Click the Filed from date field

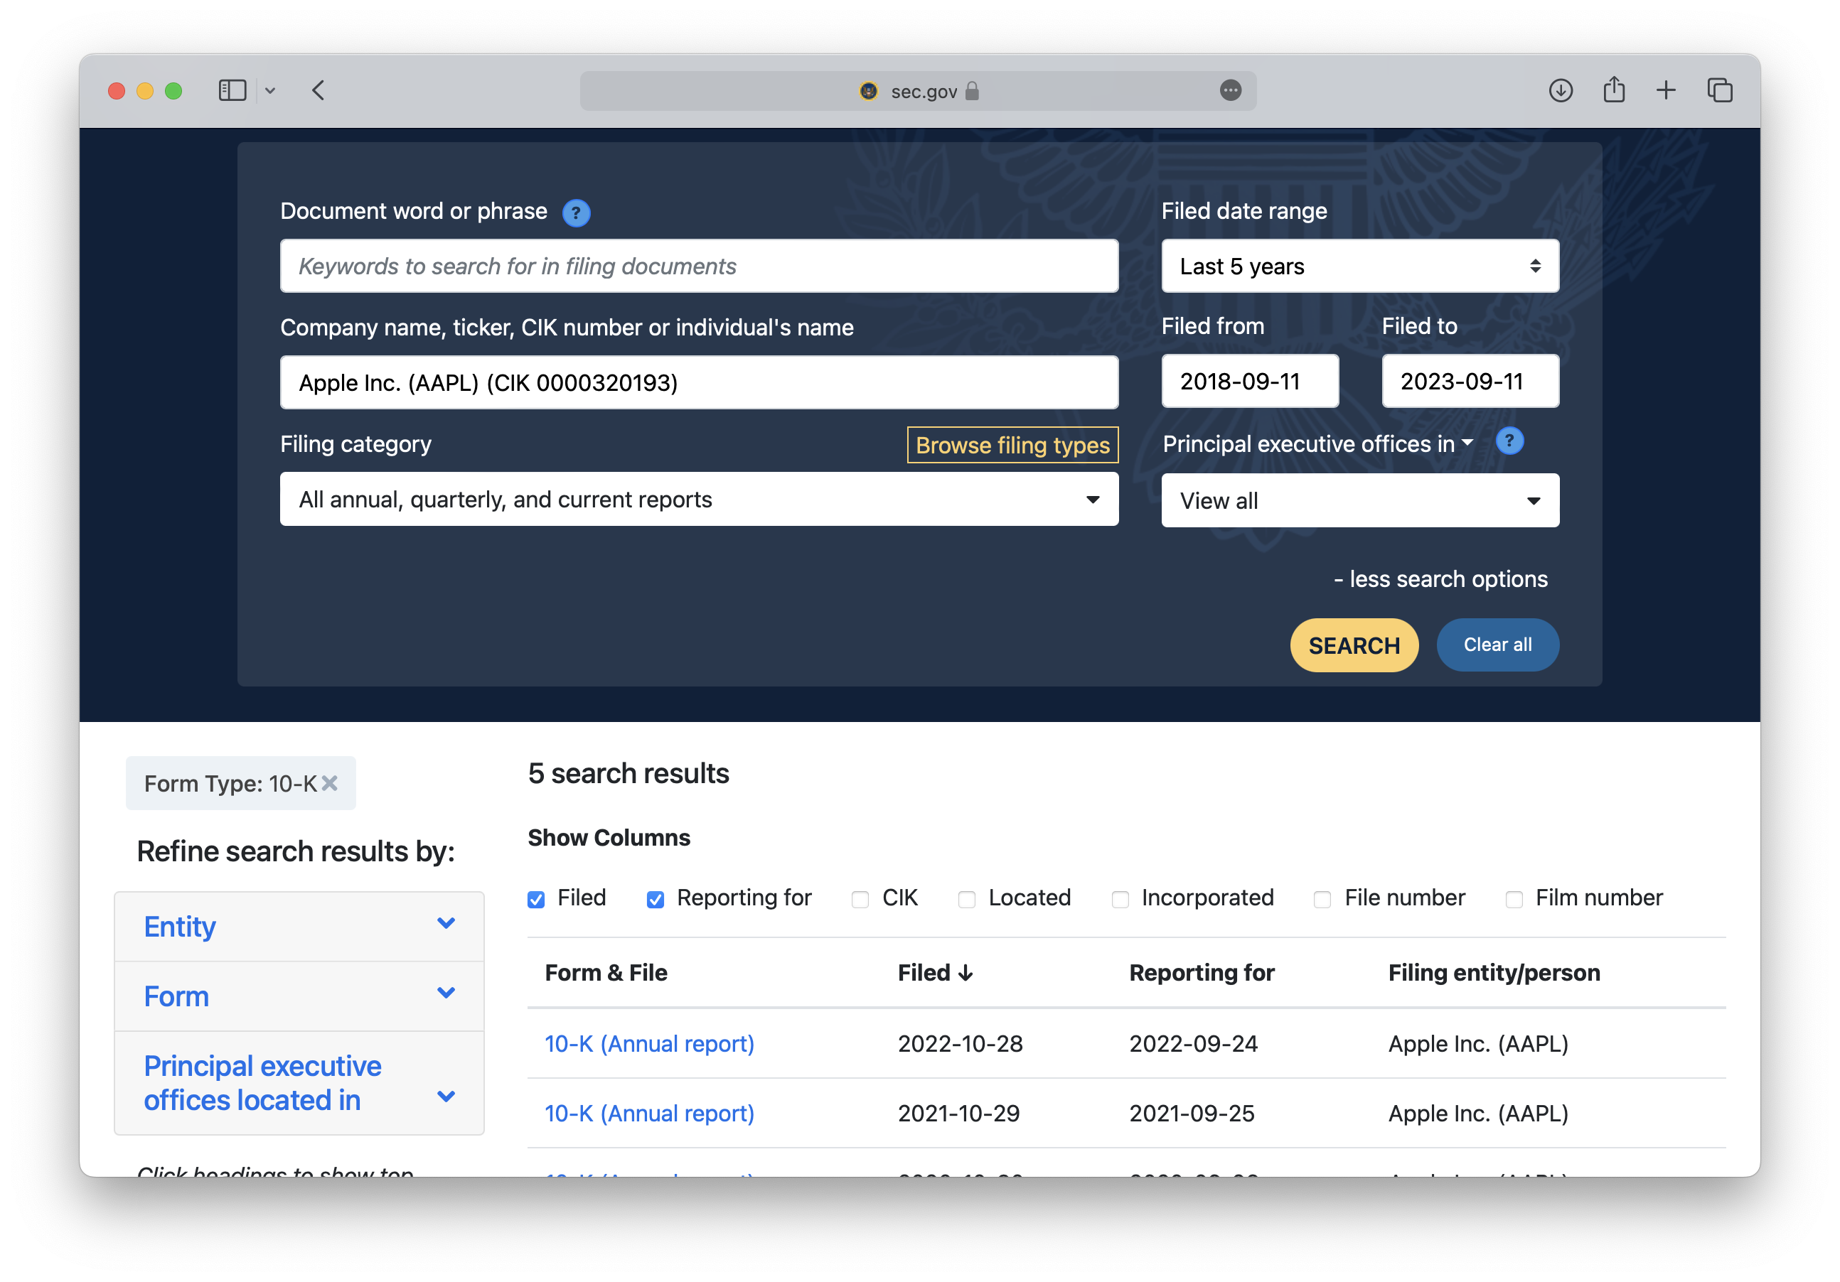(1249, 382)
